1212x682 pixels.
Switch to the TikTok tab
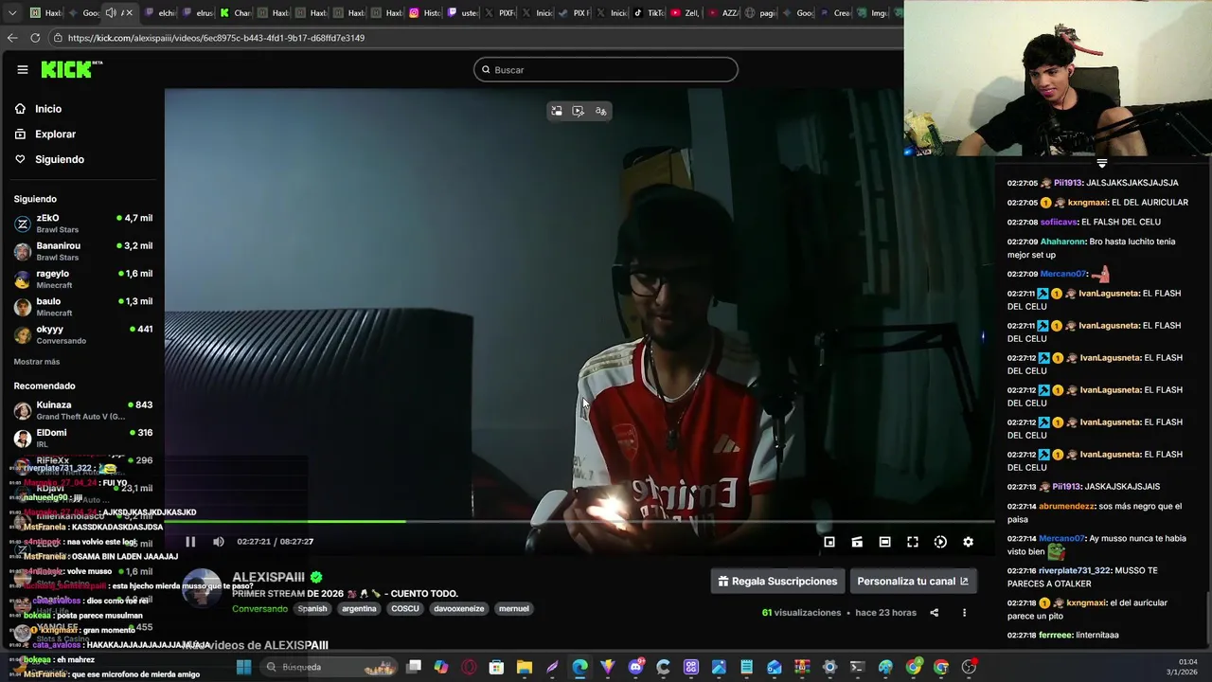(649, 13)
